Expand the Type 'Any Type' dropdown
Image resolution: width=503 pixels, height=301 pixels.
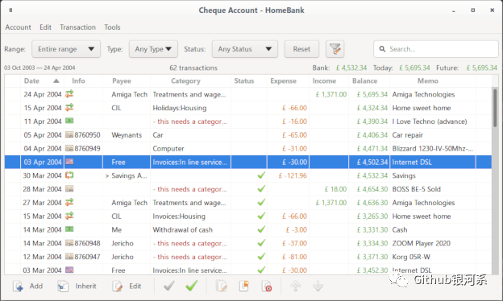(x=153, y=49)
